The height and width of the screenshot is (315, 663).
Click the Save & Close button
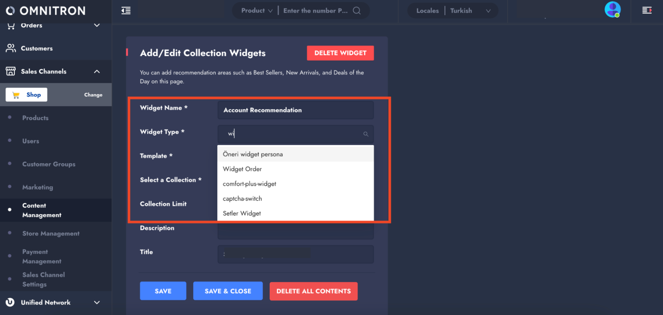[228, 291]
